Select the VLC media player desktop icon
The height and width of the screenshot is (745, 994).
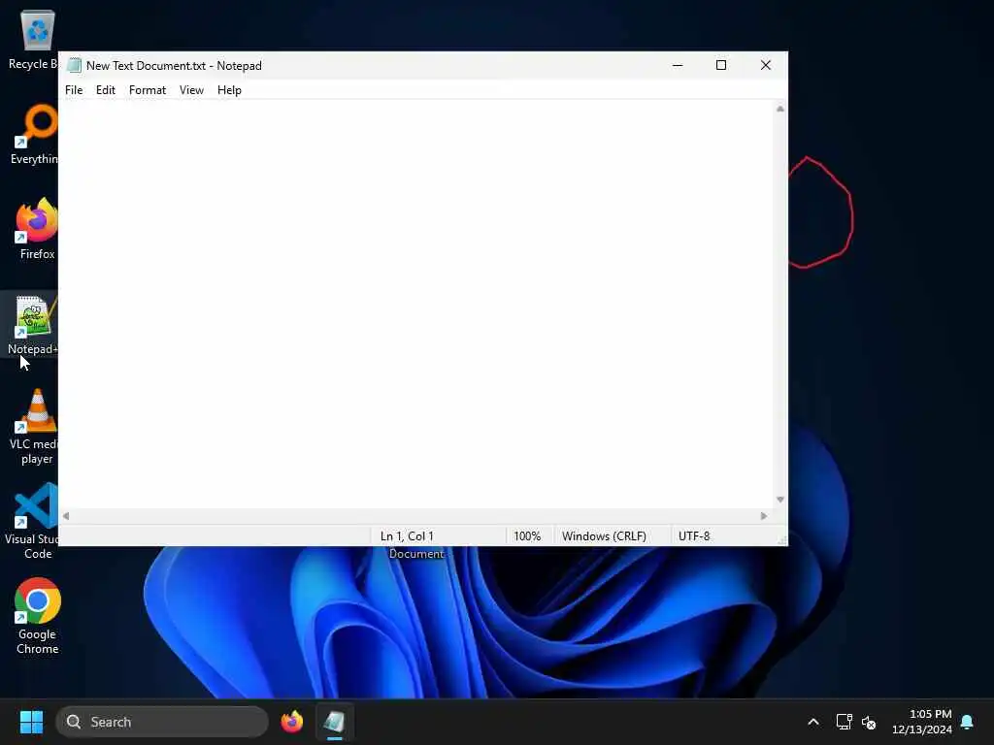pyautogui.click(x=35, y=427)
